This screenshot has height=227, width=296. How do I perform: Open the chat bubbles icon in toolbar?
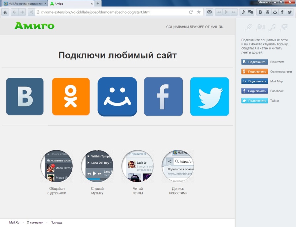point(251,12)
